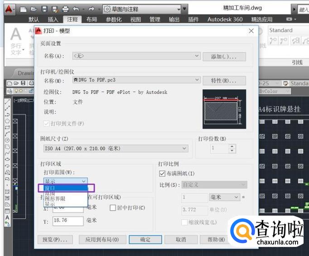This screenshot has height=256, width=309.
Task: Click the Undo arrow icon
Action: [x=76, y=9]
